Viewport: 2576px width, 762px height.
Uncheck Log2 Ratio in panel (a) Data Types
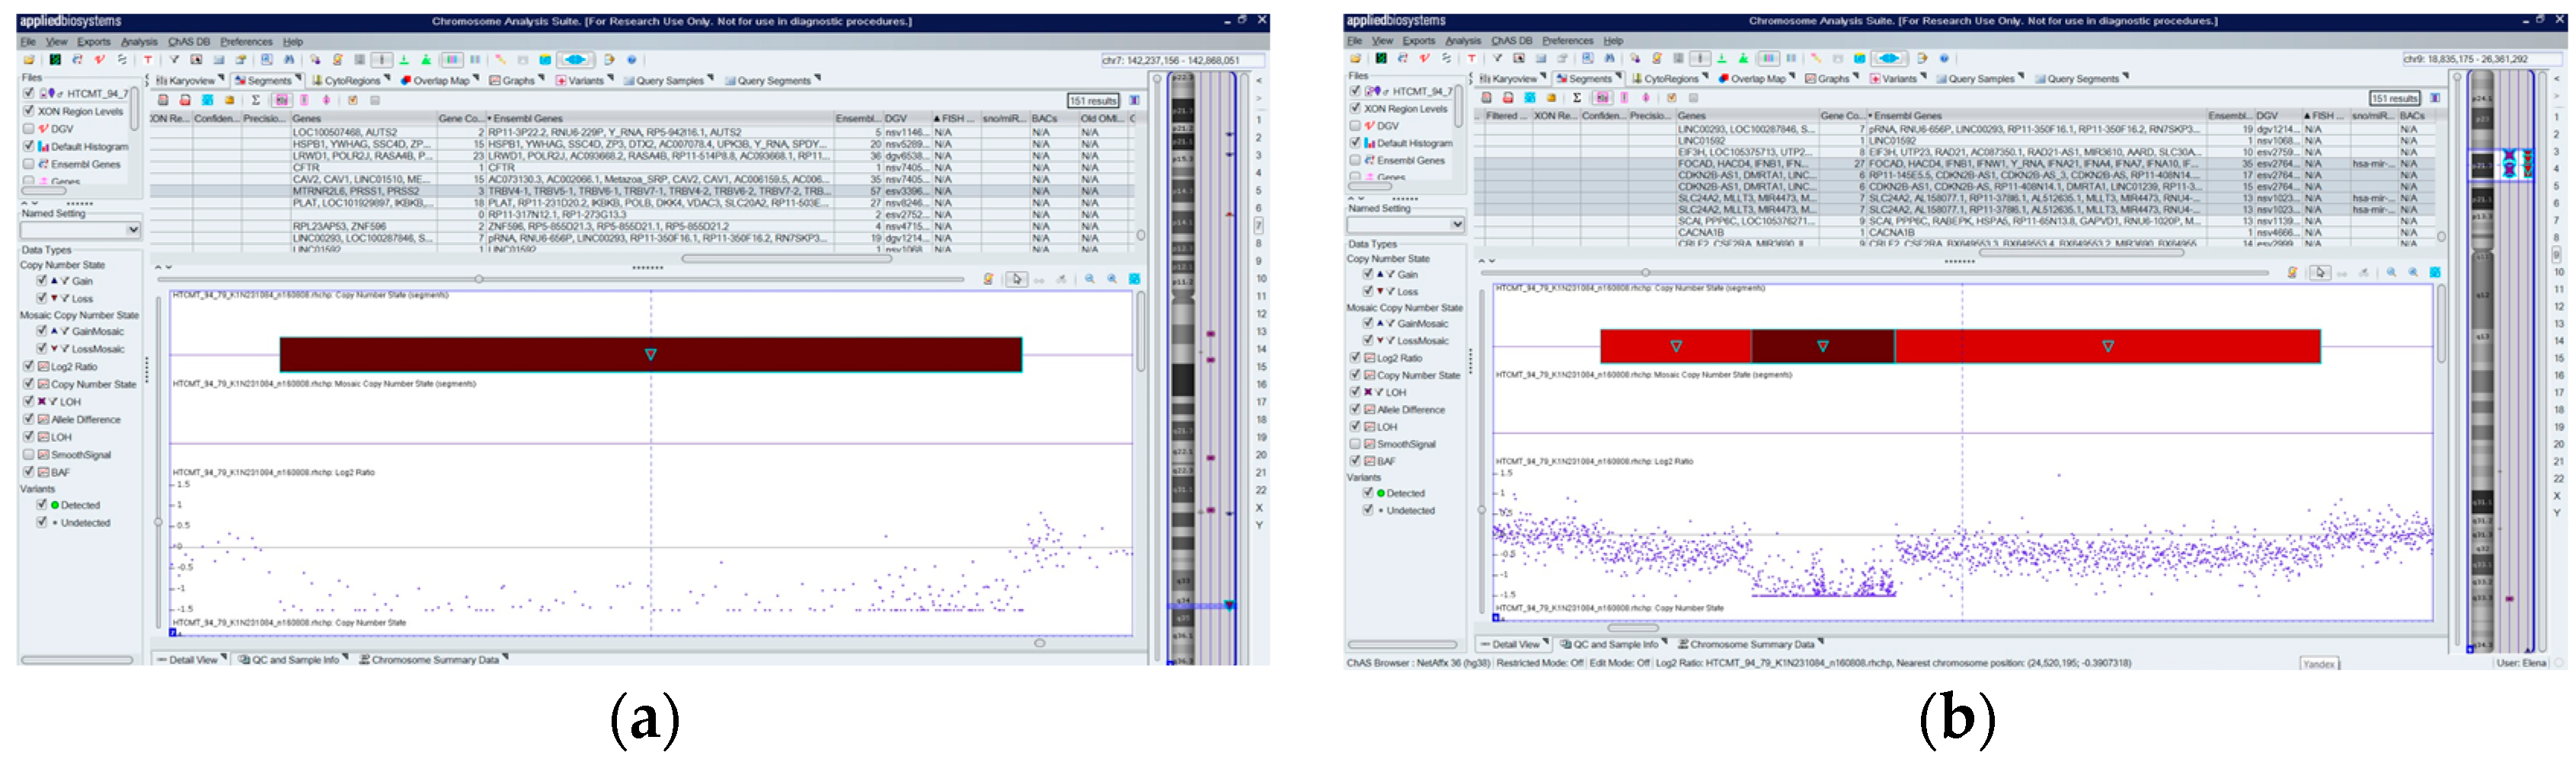(x=29, y=367)
